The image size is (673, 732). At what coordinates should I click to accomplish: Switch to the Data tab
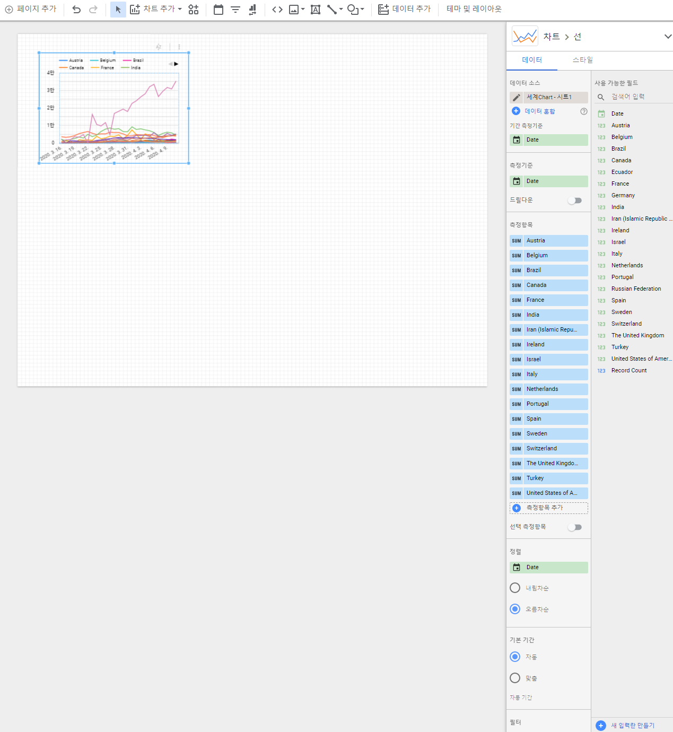click(x=532, y=60)
